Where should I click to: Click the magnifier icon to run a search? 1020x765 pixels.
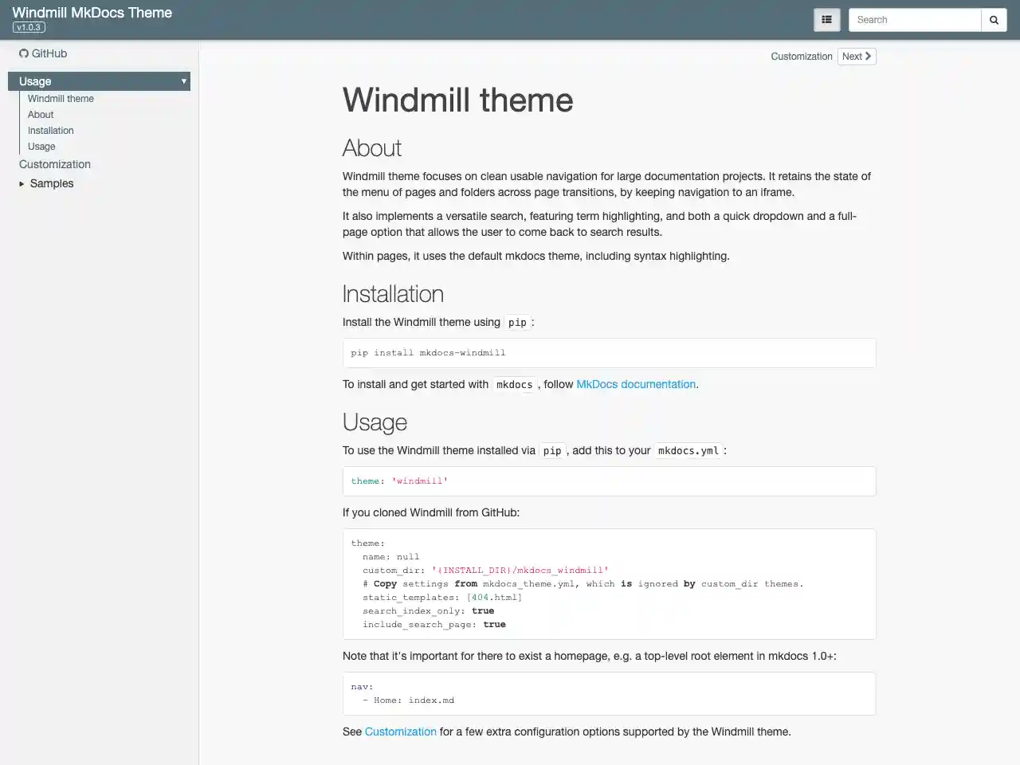click(x=993, y=19)
